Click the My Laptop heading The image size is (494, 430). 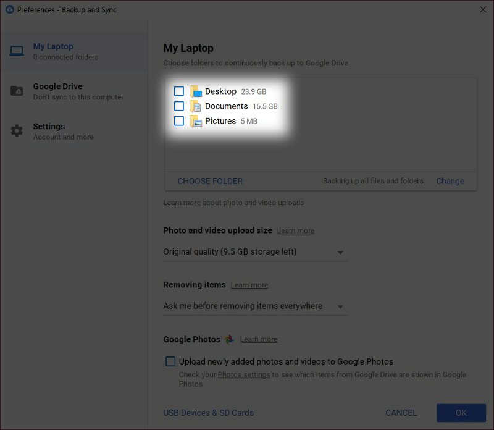(188, 48)
